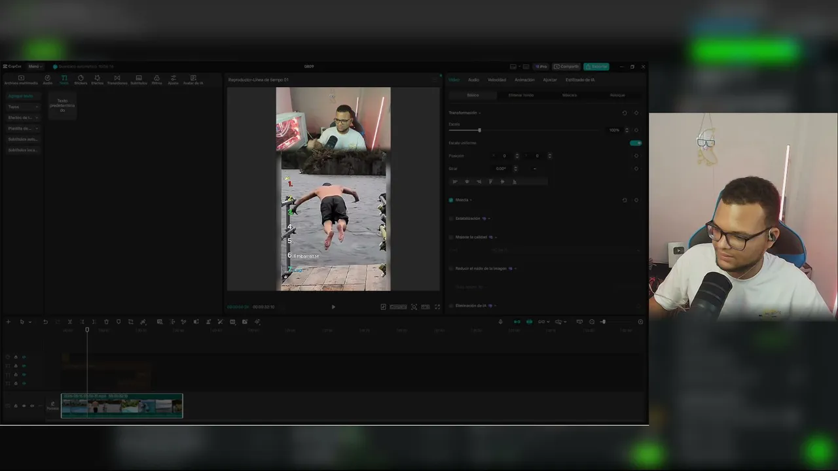Expand the Trazos category
The height and width of the screenshot is (471, 838).
pos(24,107)
